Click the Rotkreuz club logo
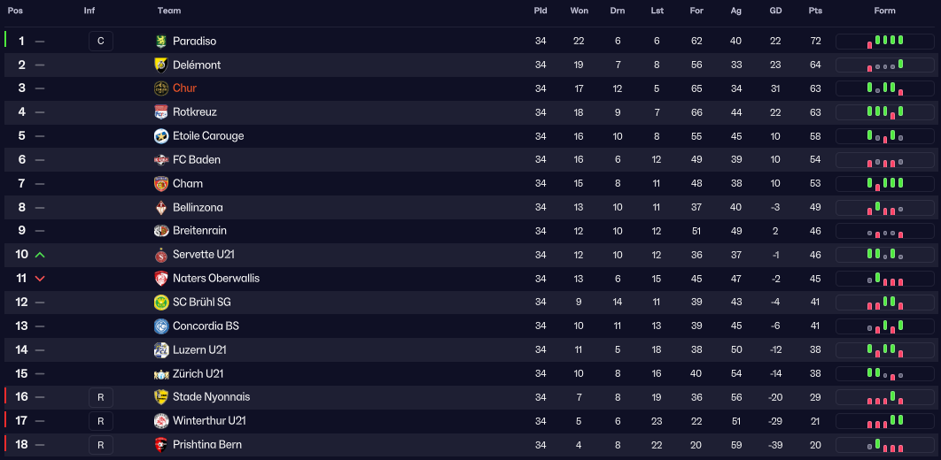 161,112
